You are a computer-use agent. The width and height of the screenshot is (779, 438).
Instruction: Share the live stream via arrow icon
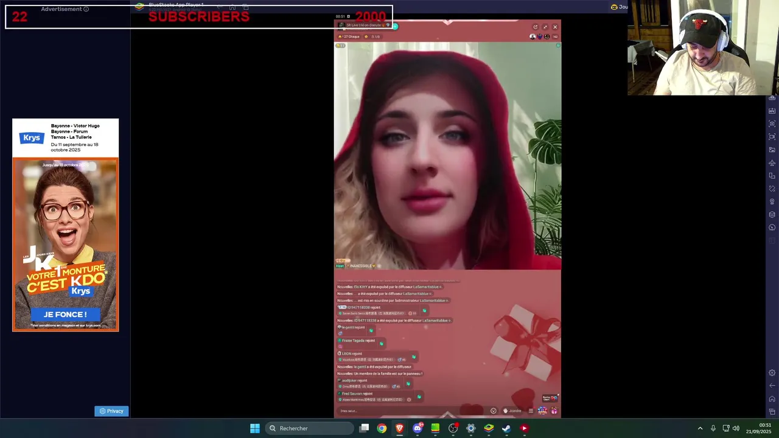pos(536,27)
